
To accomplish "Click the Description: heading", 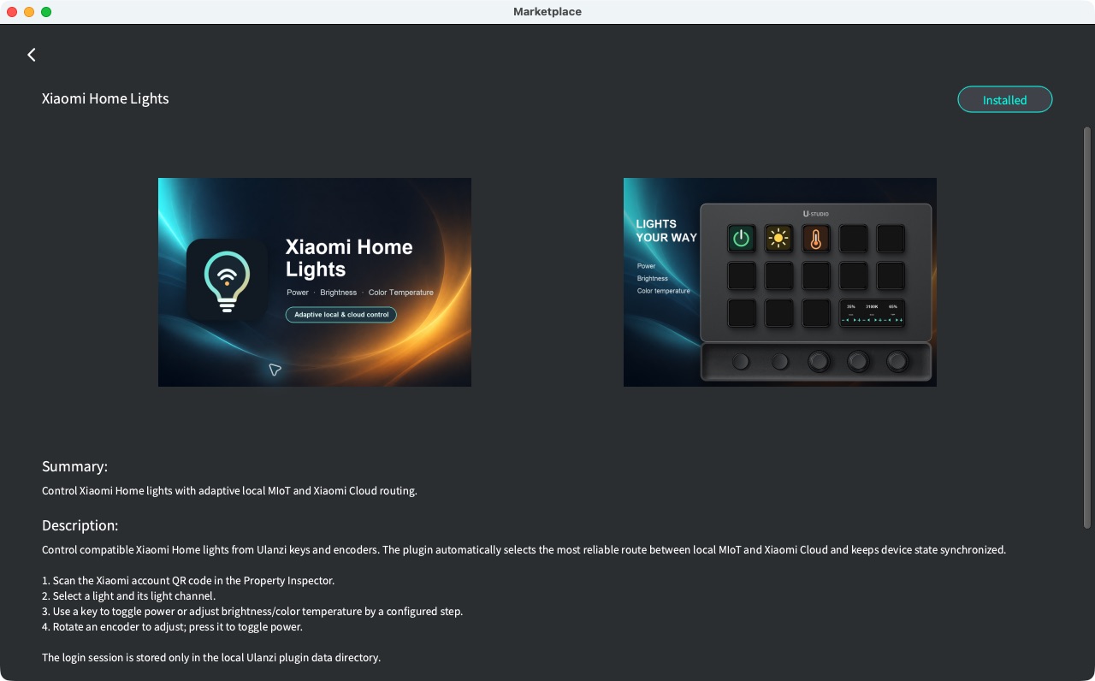I will 80,525.
